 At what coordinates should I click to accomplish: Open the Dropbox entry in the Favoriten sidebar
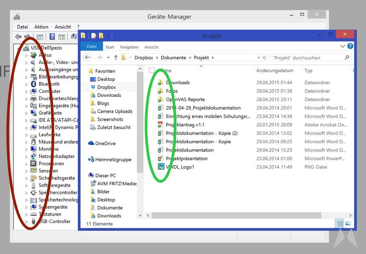pyautogui.click(x=106, y=87)
